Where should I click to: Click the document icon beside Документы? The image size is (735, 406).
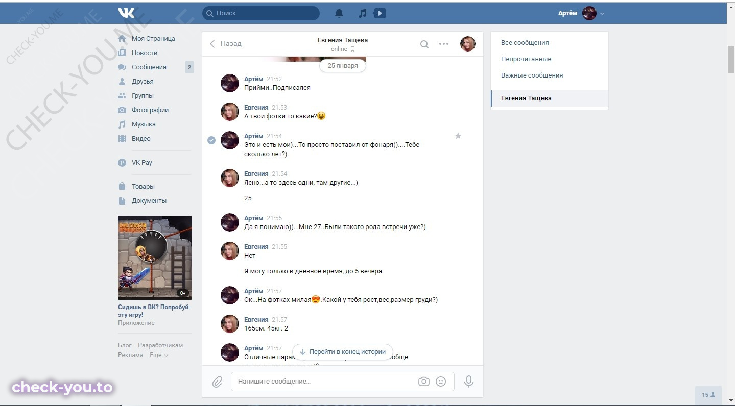click(122, 201)
